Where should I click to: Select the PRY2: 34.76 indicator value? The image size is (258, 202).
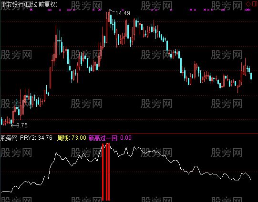pos(36,138)
